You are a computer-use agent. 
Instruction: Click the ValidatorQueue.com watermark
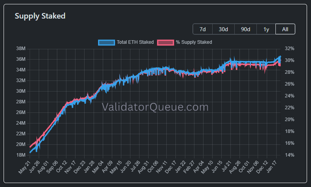pyautogui.click(x=155, y=107)
